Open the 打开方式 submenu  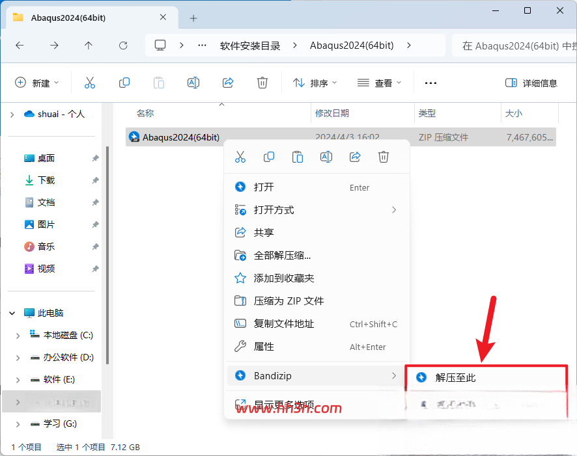tap(317, 210)
